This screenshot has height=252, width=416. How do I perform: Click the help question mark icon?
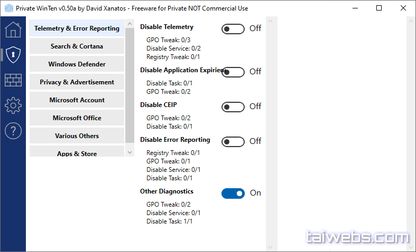point(13,131)
